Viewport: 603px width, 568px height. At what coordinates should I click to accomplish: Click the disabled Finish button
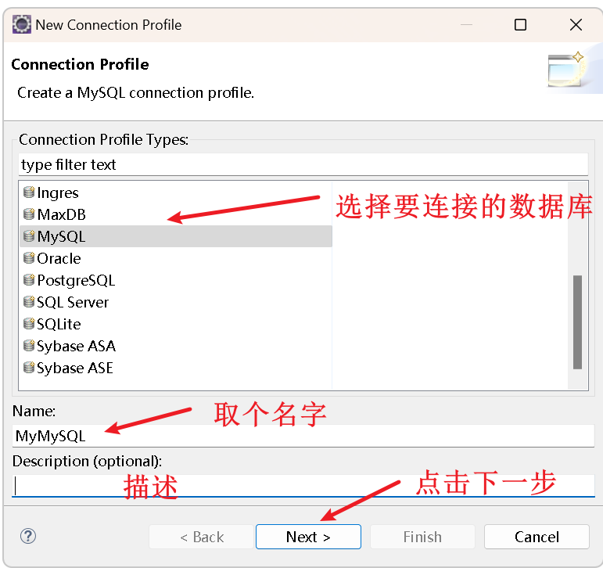pos(422,537)
